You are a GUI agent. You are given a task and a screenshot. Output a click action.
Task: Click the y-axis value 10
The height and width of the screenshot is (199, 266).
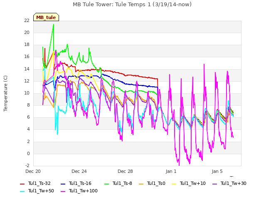[27, 93]
